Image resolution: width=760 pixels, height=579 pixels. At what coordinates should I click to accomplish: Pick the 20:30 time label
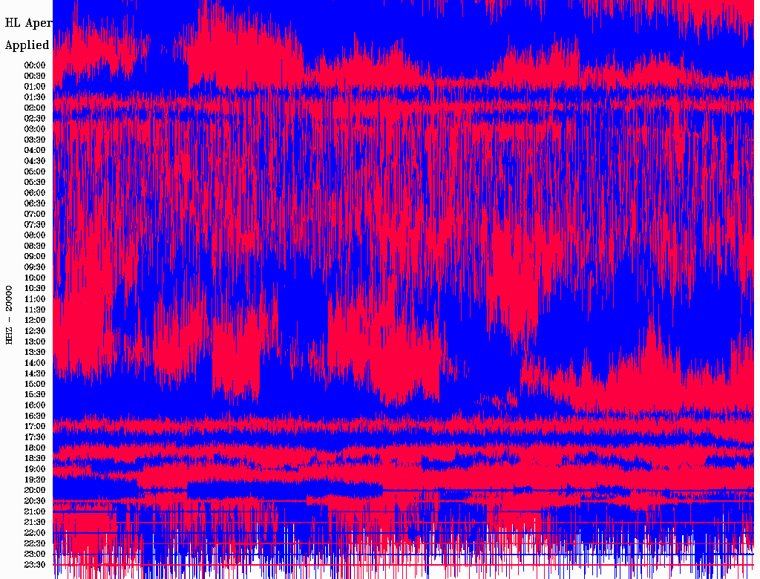35,500
